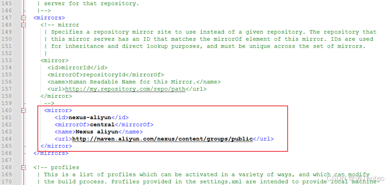Click 'this mirror serves has an ID' comment line
386x185 pixels.
click(x=212, y=39)
